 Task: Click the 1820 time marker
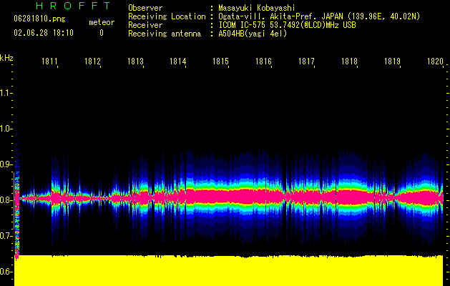436,61
